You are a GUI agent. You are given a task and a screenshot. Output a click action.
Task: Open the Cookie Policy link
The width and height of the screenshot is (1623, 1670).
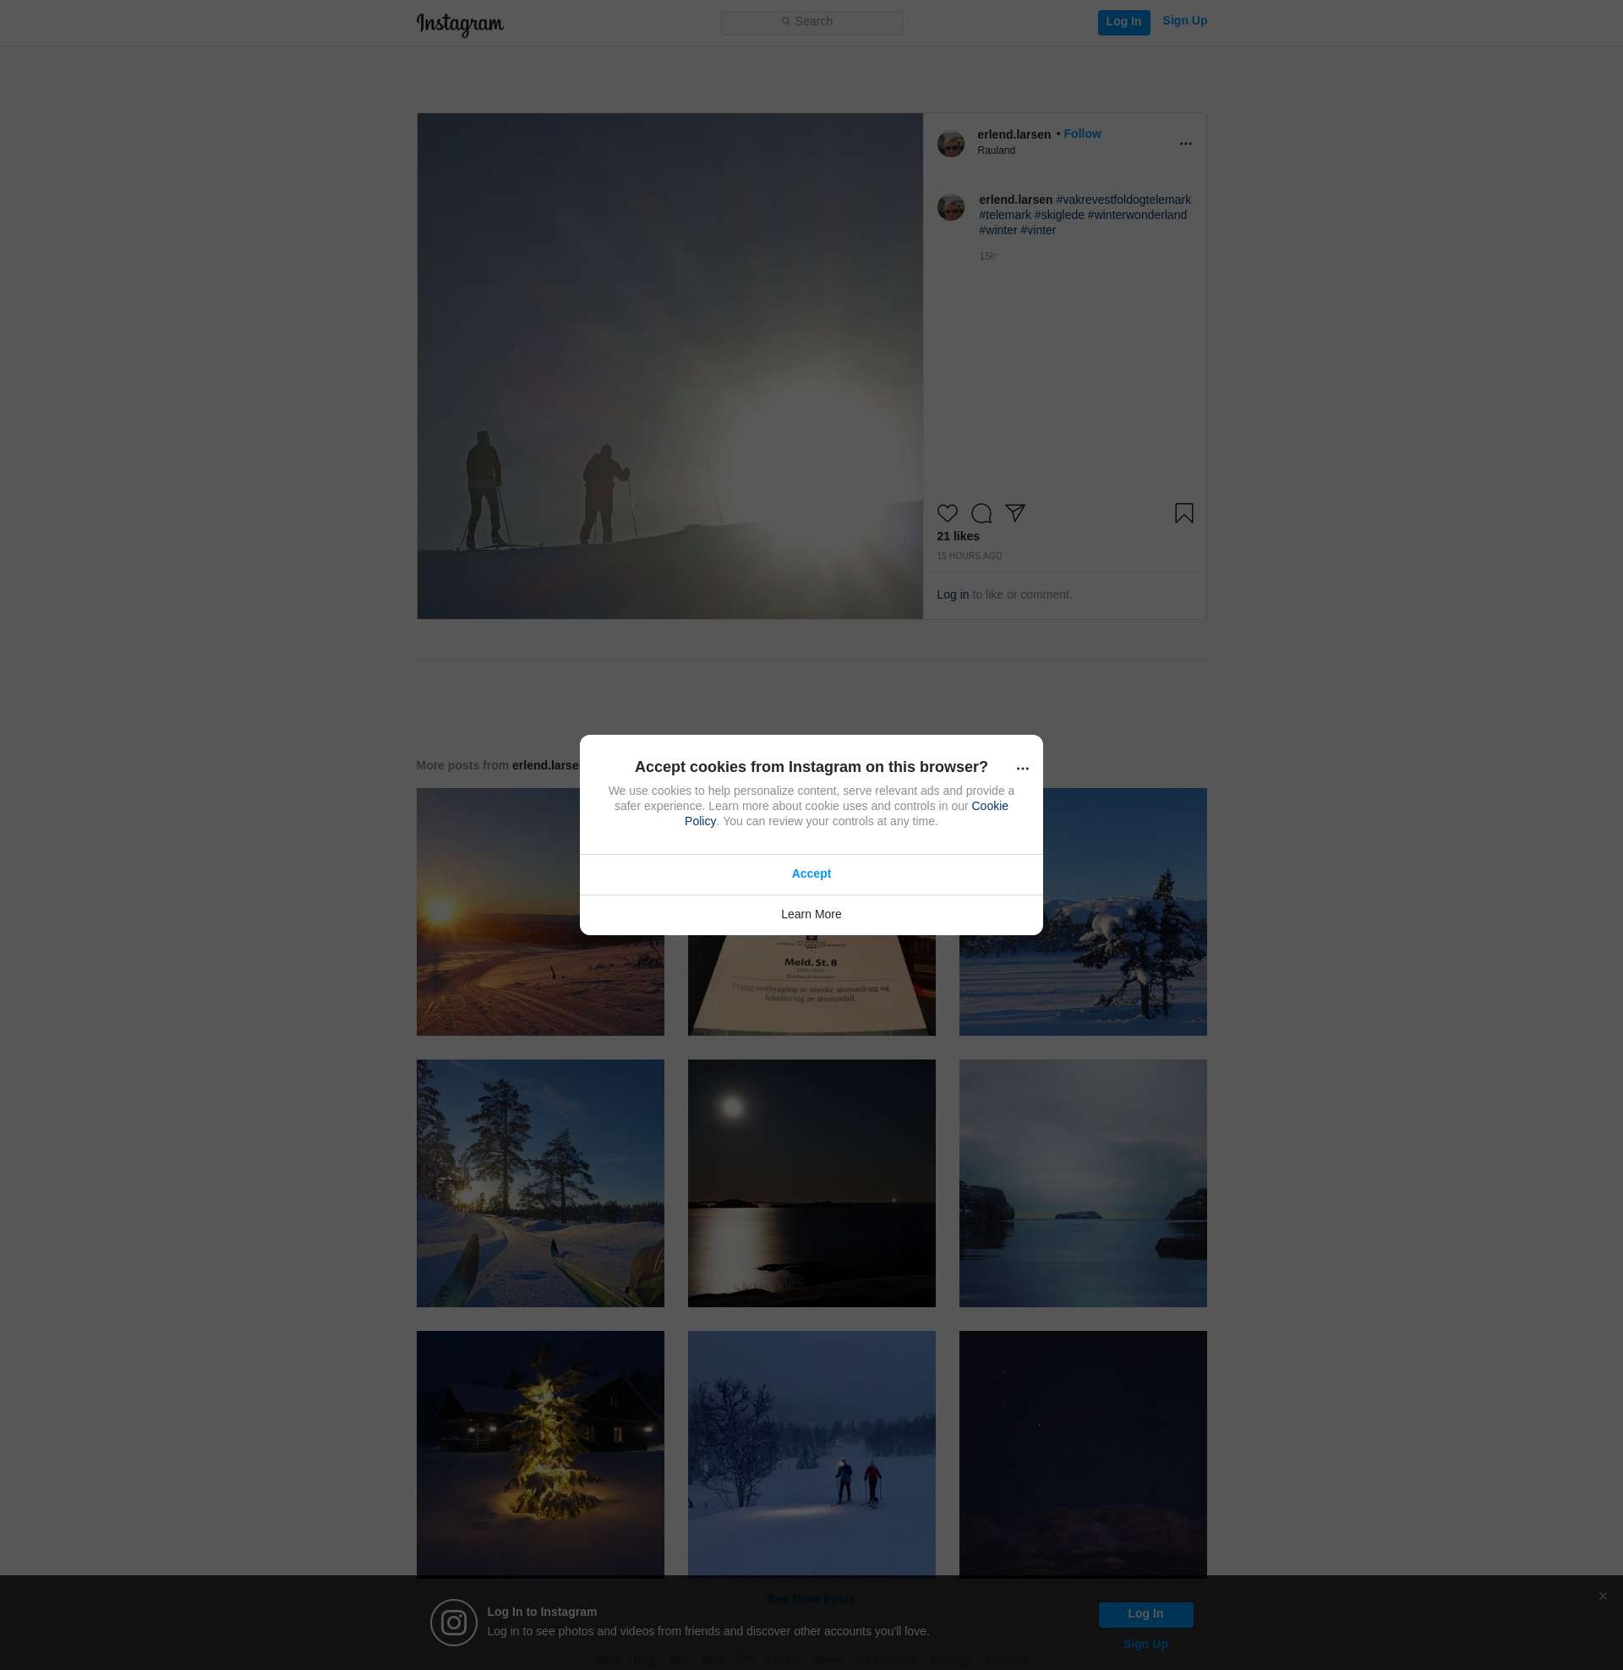tap(989, 806)
